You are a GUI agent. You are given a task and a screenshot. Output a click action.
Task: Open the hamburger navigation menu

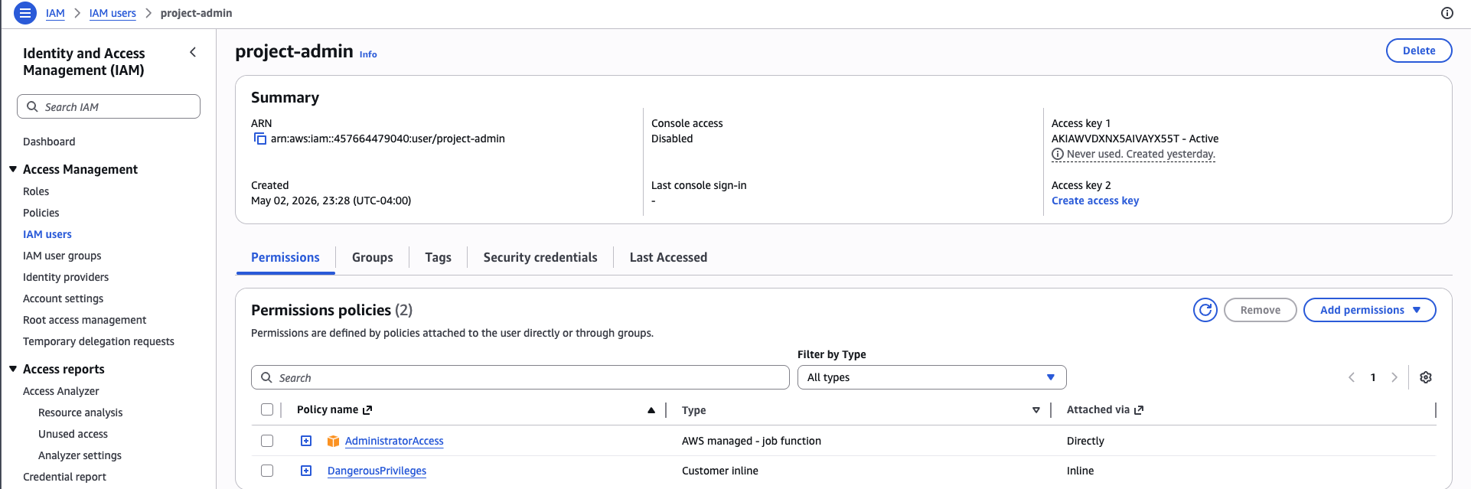25,13
